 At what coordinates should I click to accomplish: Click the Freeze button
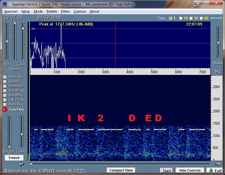pos(14,158)
